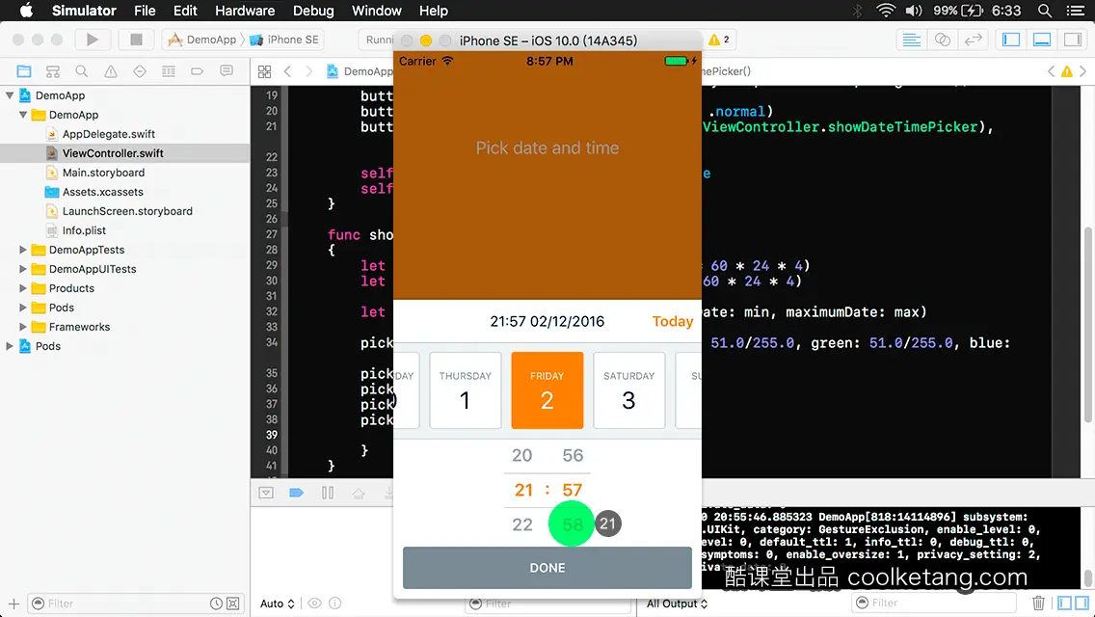Select hour 22 in time picker
Viewport: 1095px width, 617px height.
tap(521, 524)
